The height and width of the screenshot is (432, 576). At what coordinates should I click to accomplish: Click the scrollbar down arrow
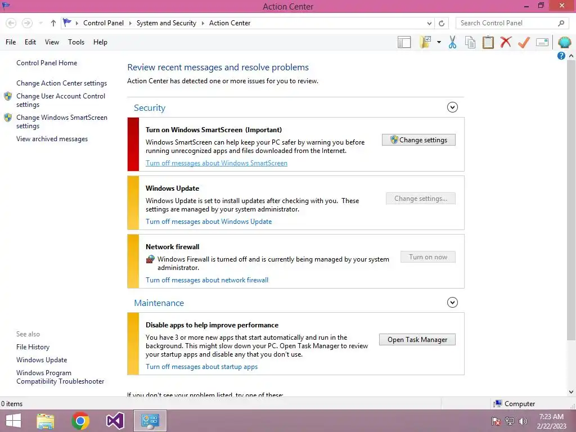(571, 392)
